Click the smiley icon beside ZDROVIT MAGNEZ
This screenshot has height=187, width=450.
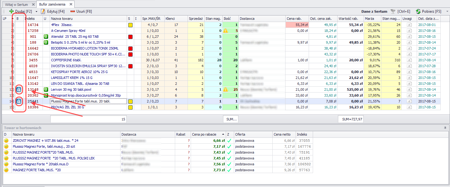click(6, 141)
